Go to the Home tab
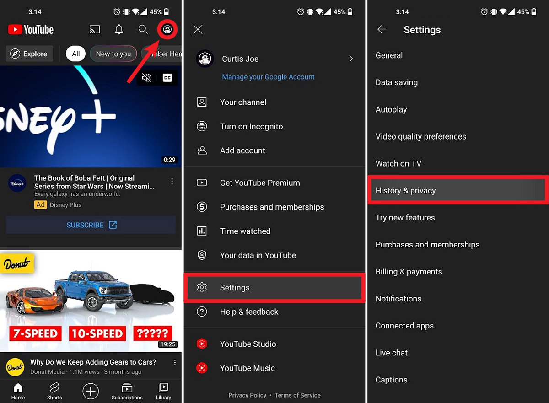The height and width of the screenshot is (403, 549). coord(18,392)
